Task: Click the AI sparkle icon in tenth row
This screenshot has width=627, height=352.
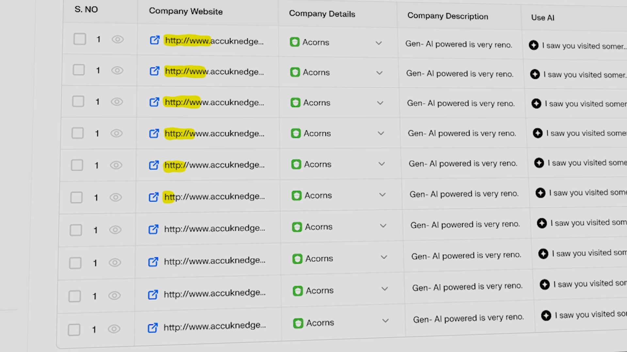Action: click(x=546, y=315)
